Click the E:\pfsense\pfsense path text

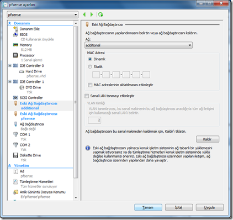[x=35, y=197]
